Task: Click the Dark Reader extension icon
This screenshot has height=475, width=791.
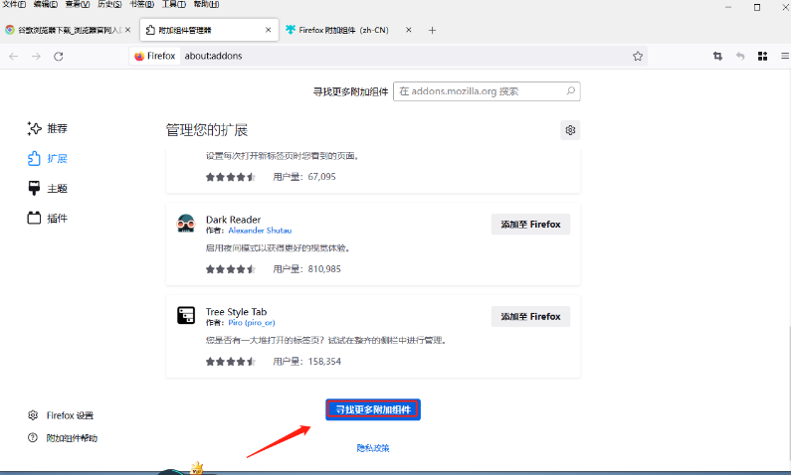Action: pyautogui.click(x=186, y=224)
